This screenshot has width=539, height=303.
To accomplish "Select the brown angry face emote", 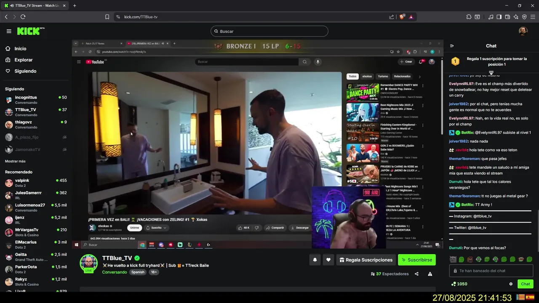I will pyautogui.click(x=470, y=259).
